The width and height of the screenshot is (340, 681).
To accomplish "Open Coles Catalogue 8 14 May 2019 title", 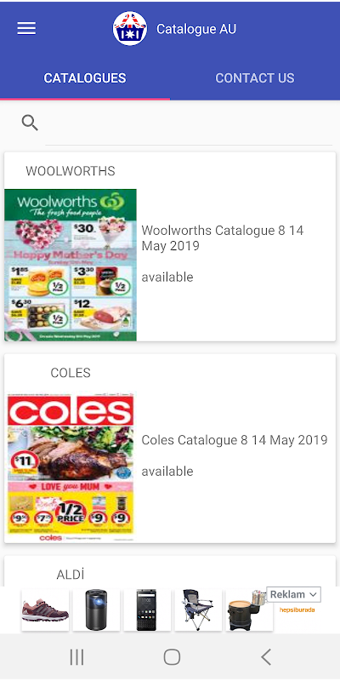I will [x=235, y=440].
